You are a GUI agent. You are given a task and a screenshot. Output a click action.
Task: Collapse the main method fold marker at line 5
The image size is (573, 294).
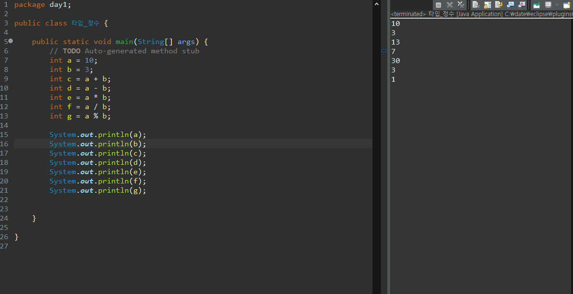coord(11,41)
